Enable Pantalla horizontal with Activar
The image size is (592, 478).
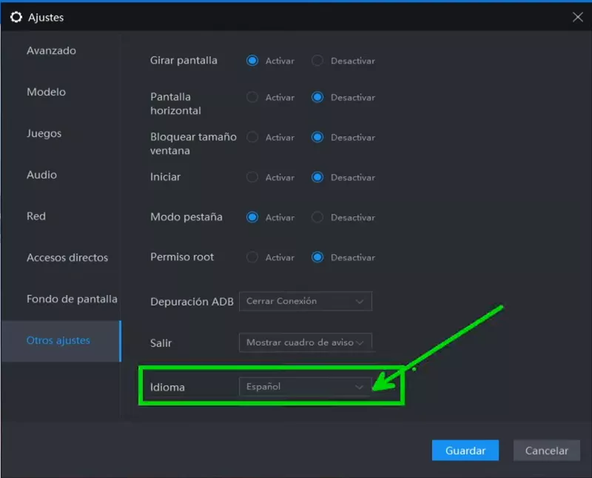pos(252,97)
